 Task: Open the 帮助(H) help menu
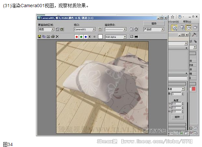click(187, 22)
